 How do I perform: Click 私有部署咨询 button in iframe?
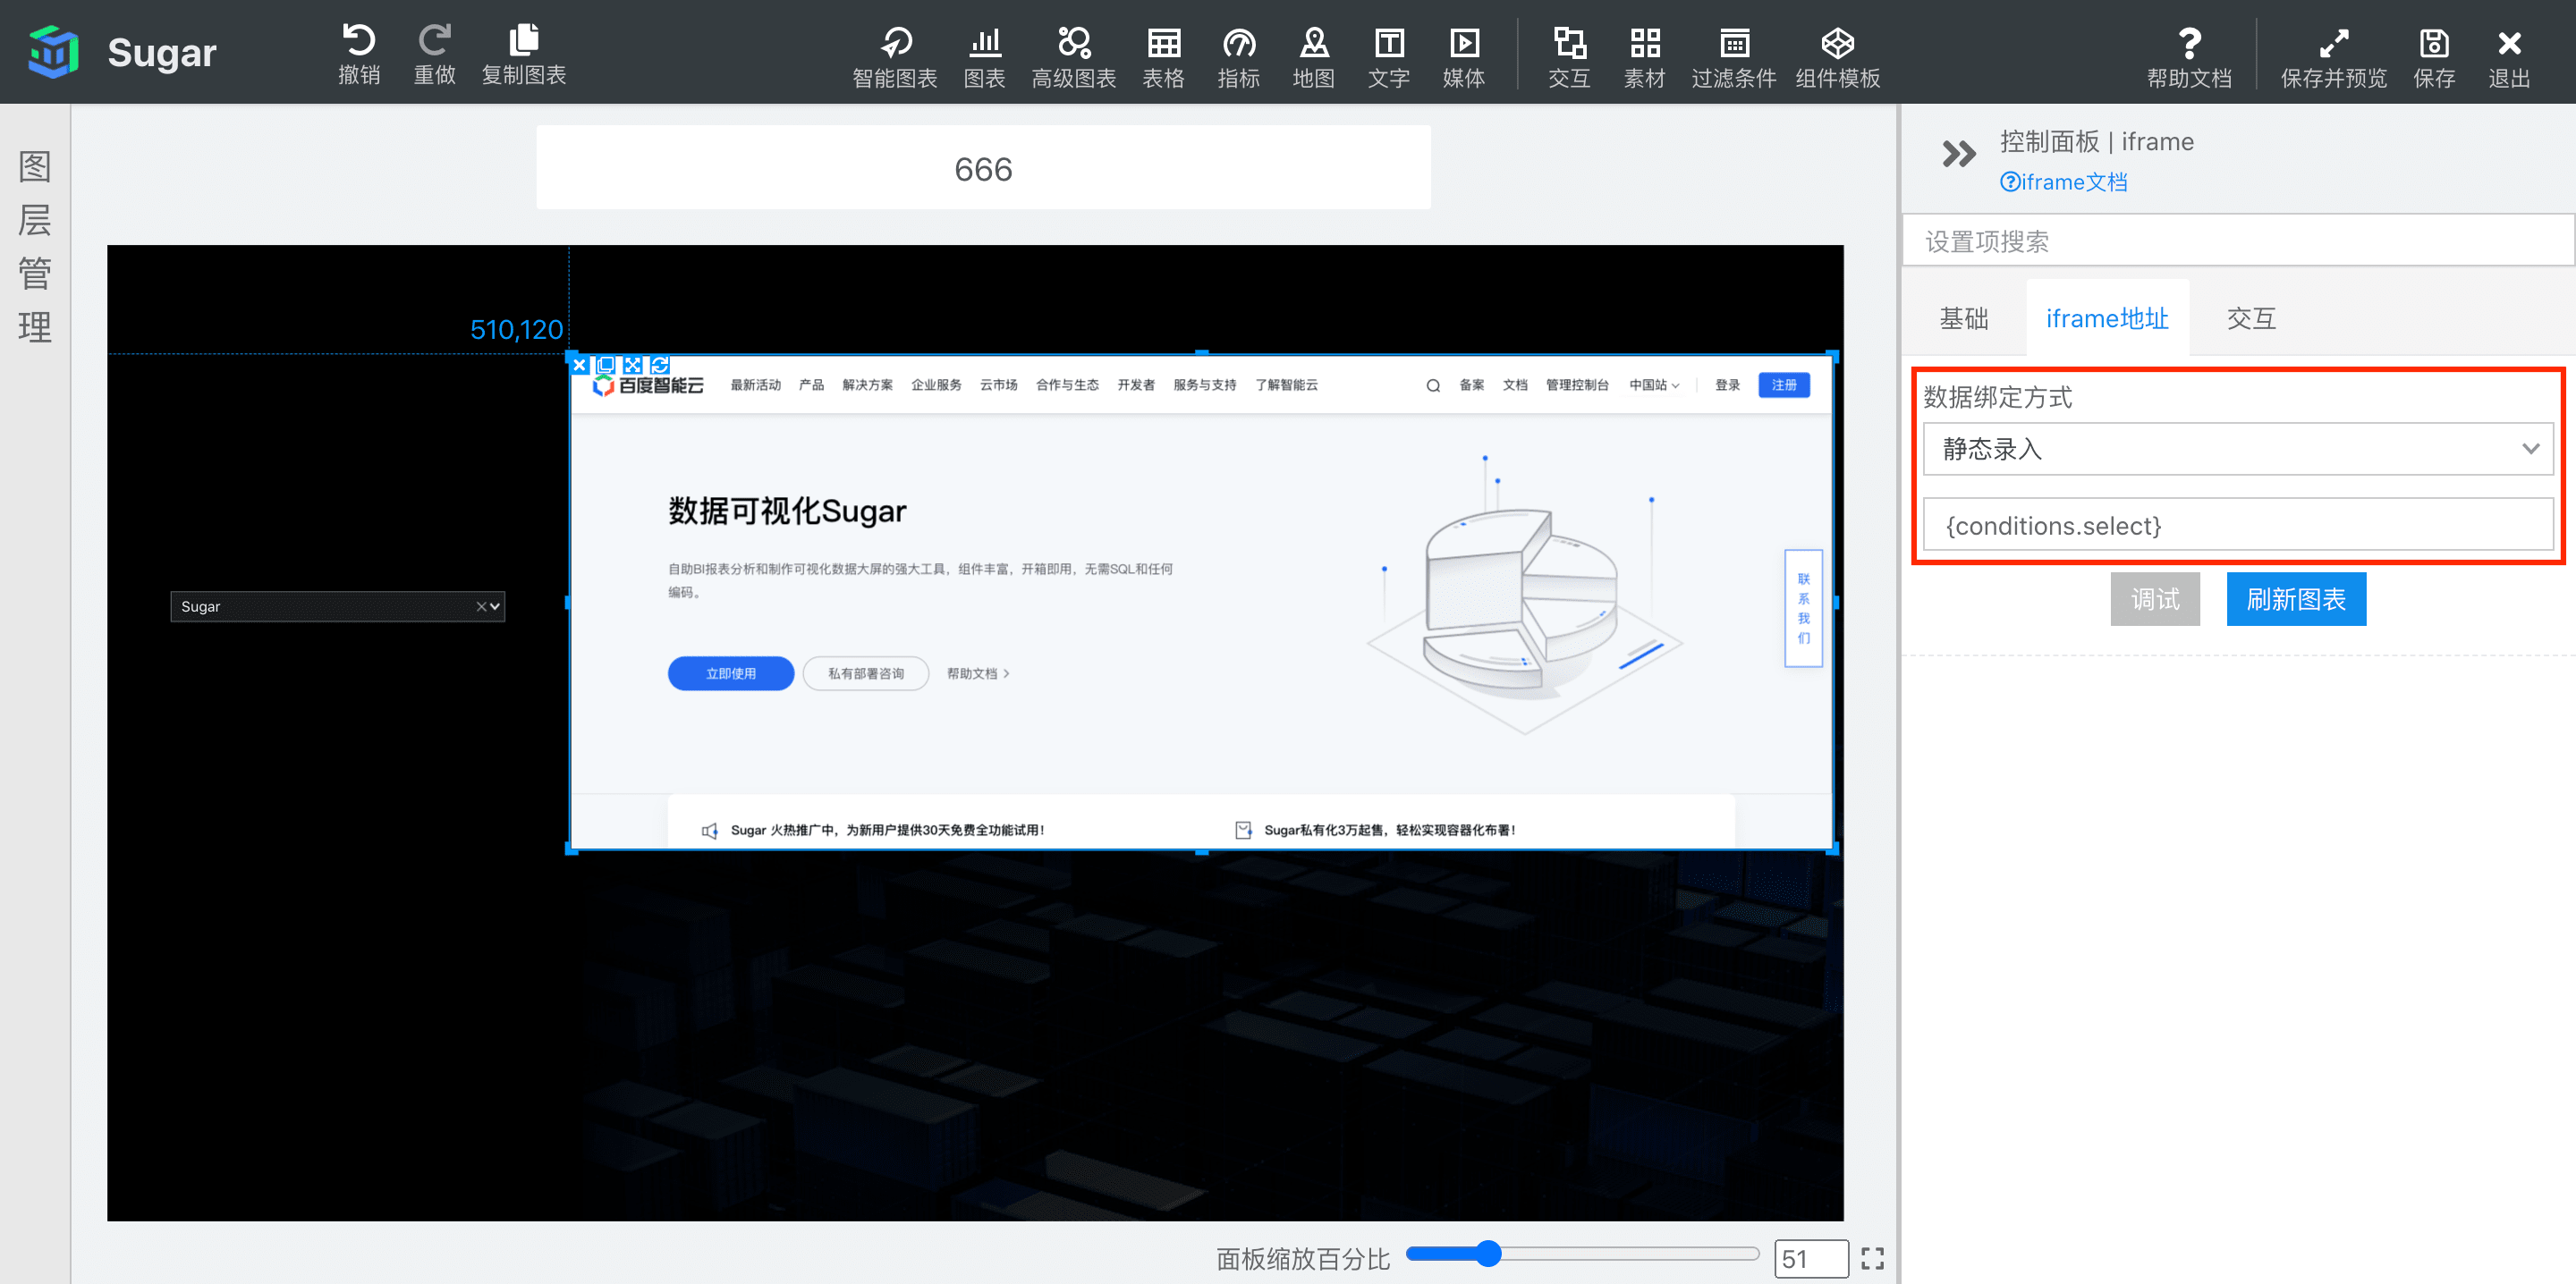click(865, 673)
